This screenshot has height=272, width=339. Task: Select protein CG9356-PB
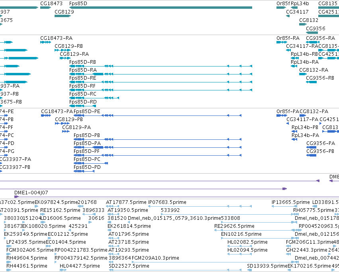[320, 151]
